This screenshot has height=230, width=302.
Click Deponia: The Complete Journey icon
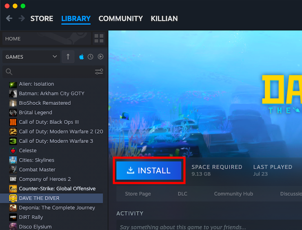point(13,208)
